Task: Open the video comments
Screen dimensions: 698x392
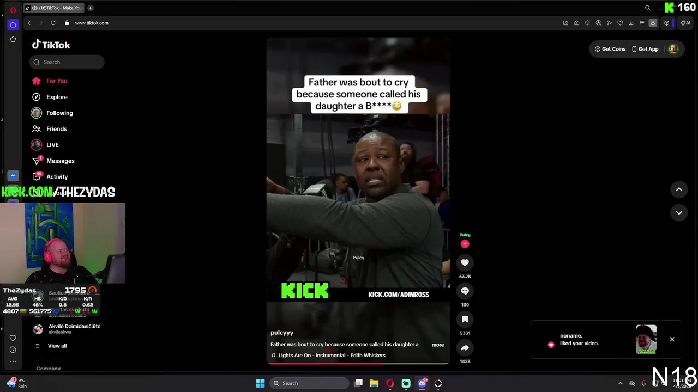Action: (465, 291)
